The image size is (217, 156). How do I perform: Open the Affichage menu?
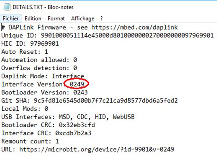pyautogui.click(x=82, y=19)
